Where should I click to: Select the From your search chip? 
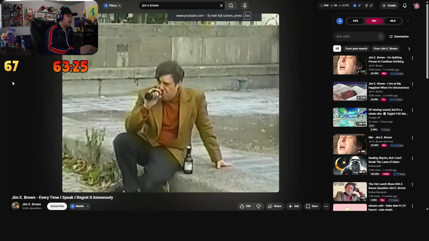click(x=356, y=49)
